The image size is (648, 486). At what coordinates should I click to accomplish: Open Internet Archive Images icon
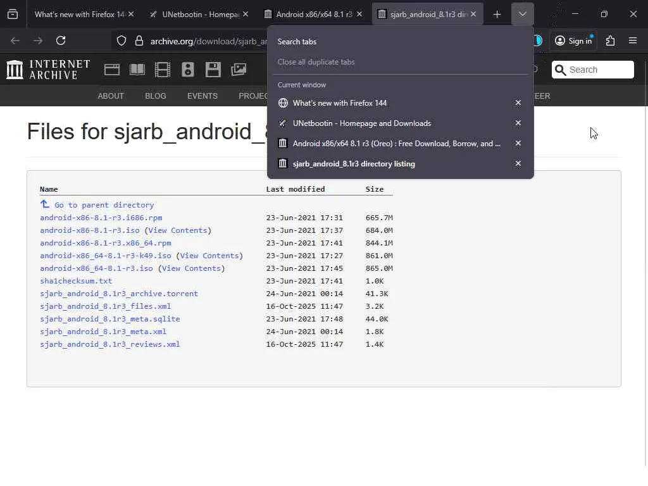[x=239, y=70]
